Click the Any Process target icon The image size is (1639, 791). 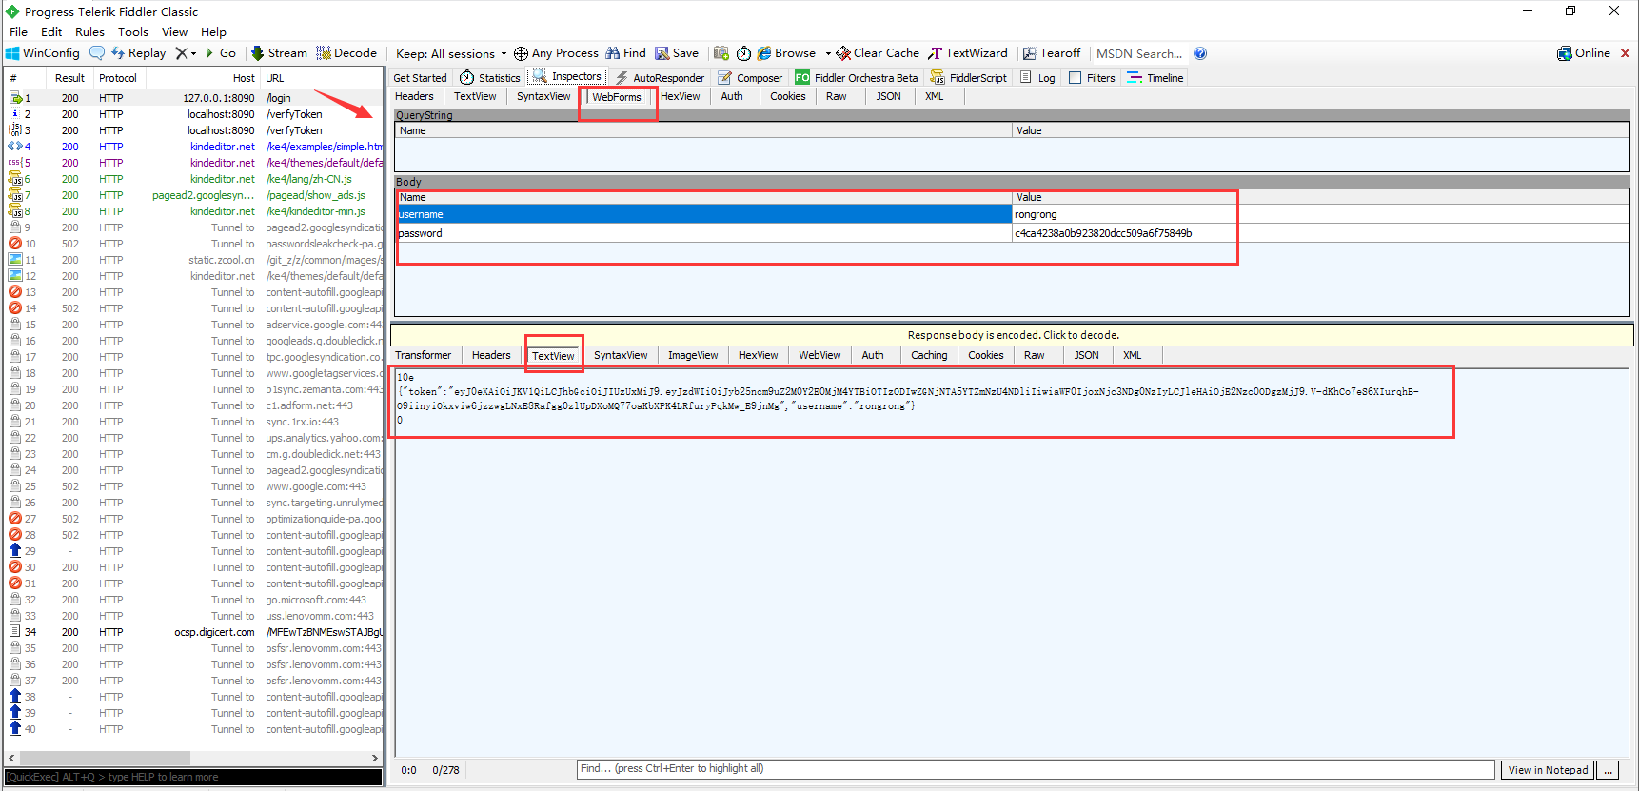tap(521, 53)
